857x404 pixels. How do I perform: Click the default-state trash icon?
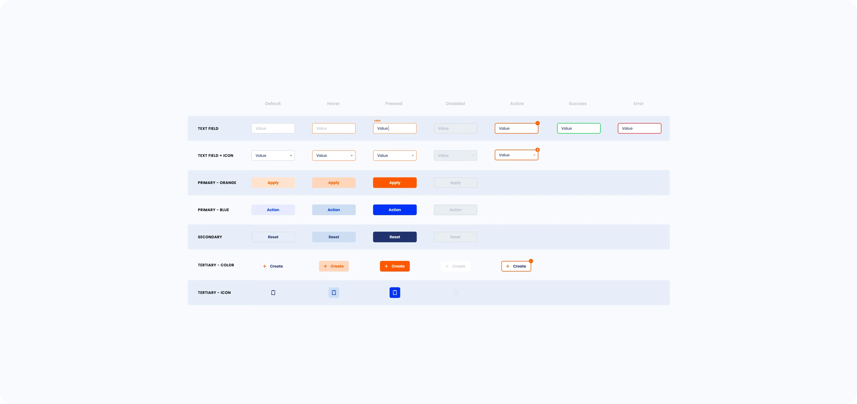pos(273,293)
